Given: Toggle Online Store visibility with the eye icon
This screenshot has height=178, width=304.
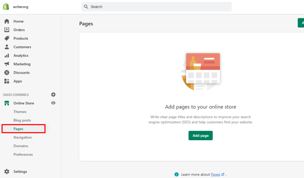Looking at the screenshot, I should click(53, 103).
